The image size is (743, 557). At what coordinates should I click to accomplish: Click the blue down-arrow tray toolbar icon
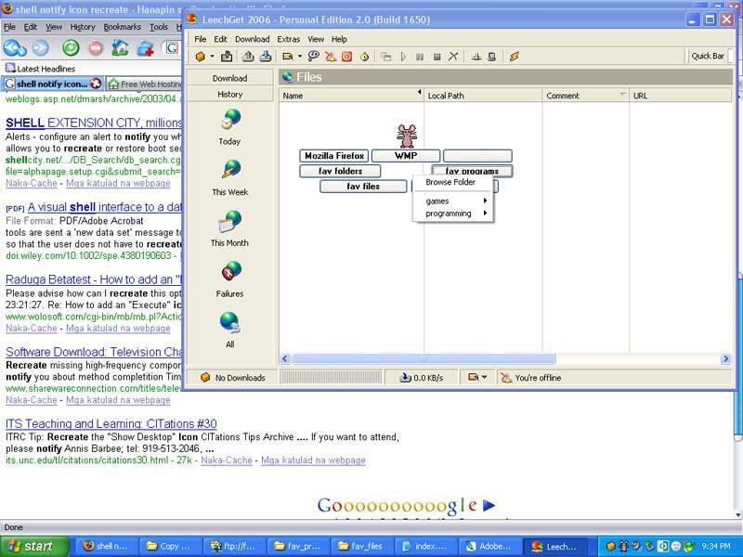click(266, 57)
